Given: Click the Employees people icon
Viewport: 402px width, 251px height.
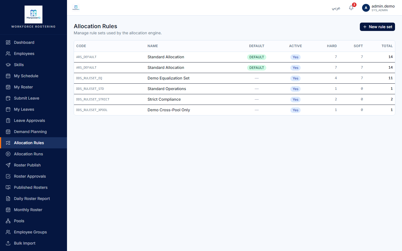Looking at the screenshot, I should (x=8, y=54).
